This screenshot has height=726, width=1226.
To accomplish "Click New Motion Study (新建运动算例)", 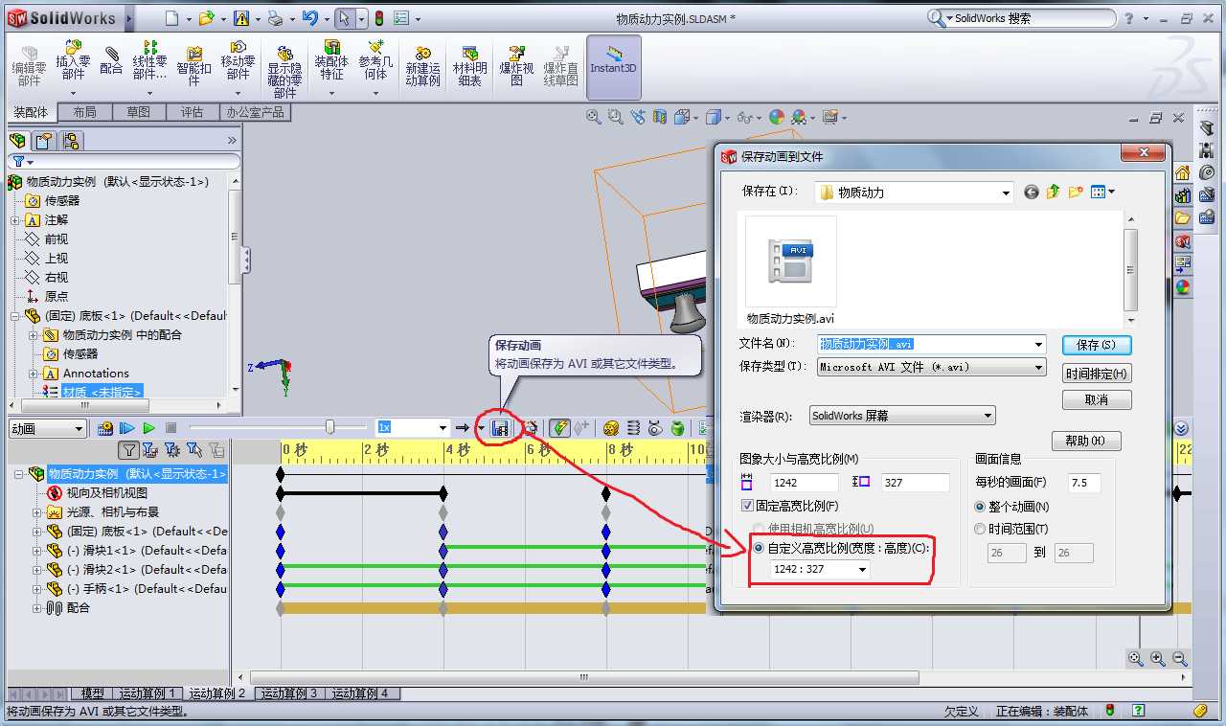I will (x=422, y=66).
